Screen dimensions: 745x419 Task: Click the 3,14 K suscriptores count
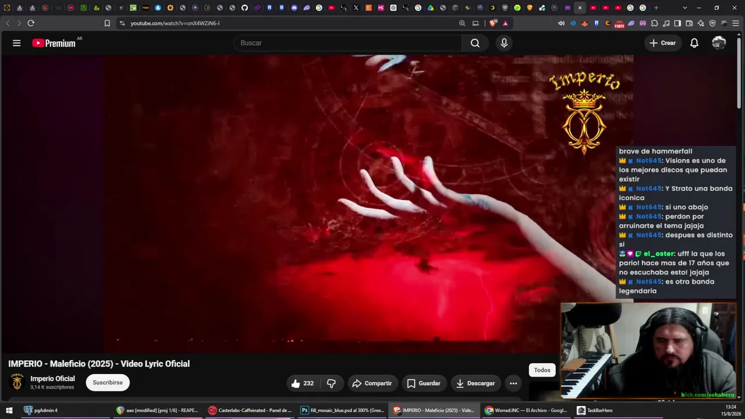tap(52, 387)
